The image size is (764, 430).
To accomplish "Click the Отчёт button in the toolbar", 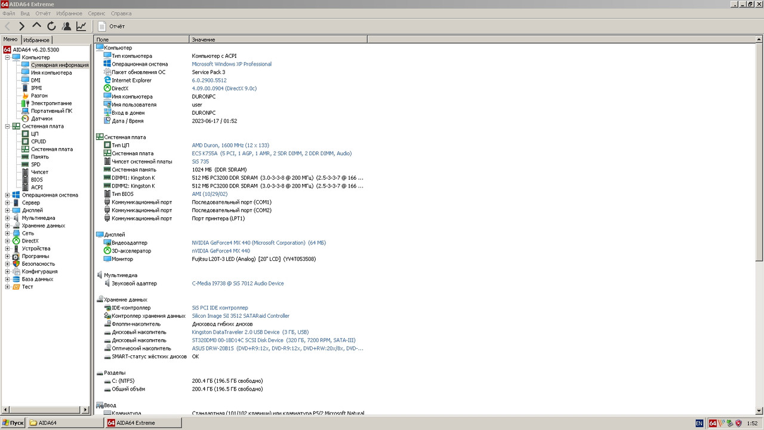I will (112, 26).
